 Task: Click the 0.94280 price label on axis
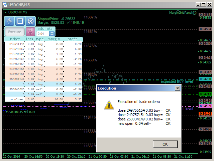point(205,79)
